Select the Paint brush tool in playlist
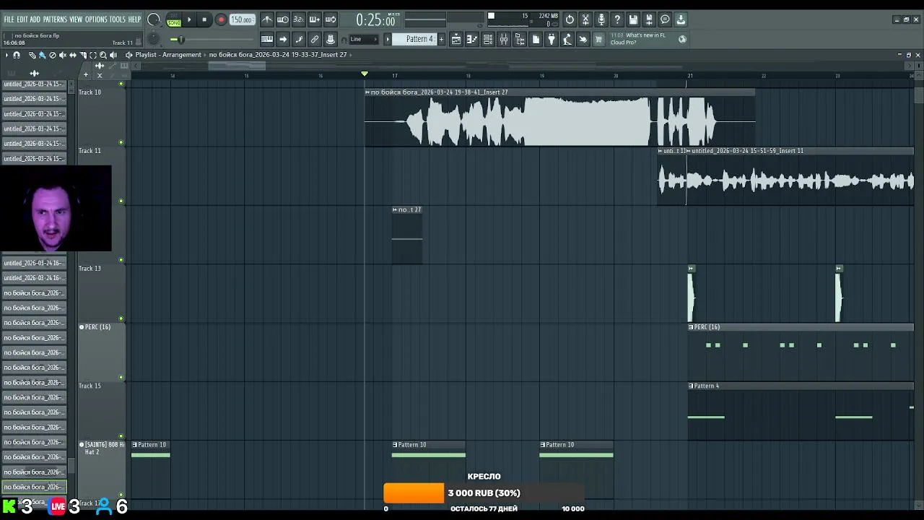This screenshot has width=924, height=520. click(42, 55)
